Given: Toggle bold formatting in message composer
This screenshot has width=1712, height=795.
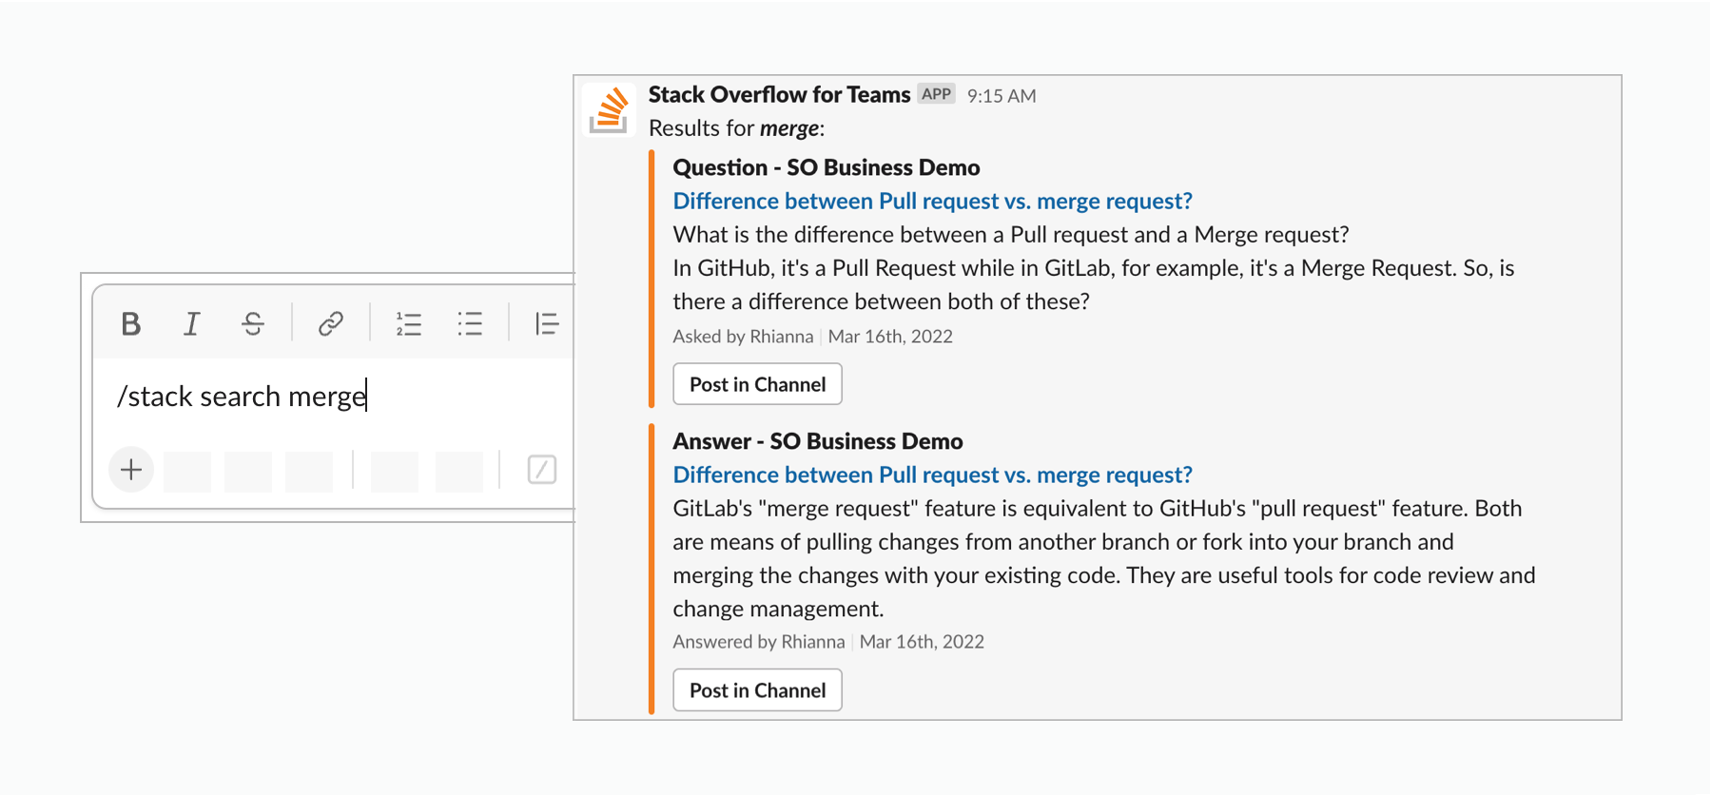Looking at the screenshot, I should coord(131,324).
